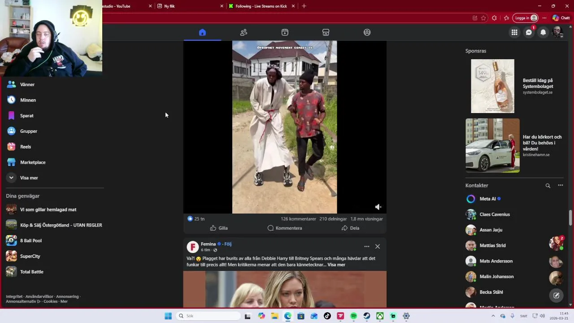Open the Systembolaget sponsored ad
This screenshot has height=323, width=574.
(x=514, y=86)
